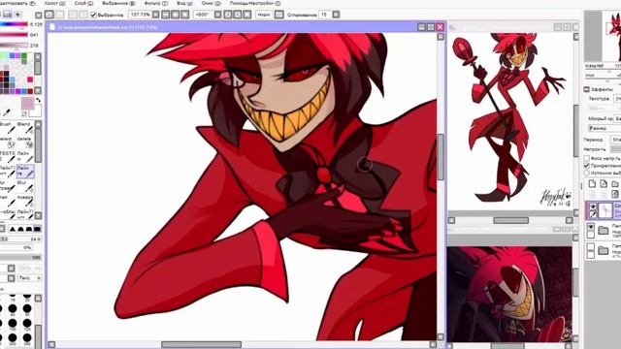621x349 pixels.
Task: Open the Норм mode dropdown in toolbar
Action: [x=264, y=15]
